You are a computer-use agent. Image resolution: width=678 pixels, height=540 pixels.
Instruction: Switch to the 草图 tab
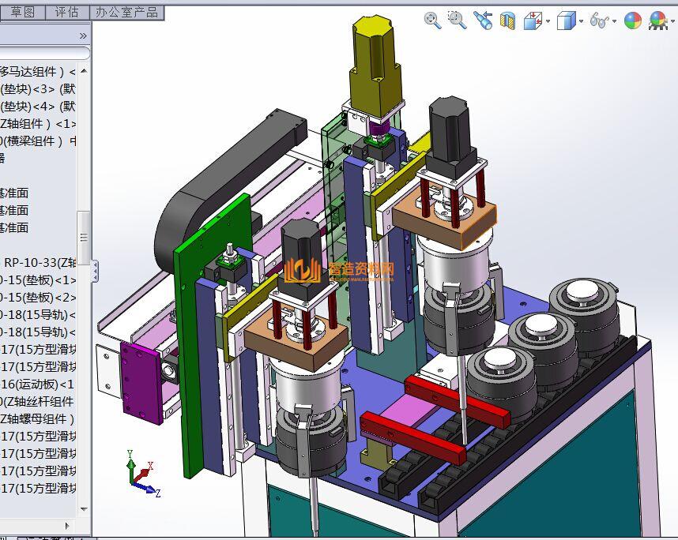point(22,12)
